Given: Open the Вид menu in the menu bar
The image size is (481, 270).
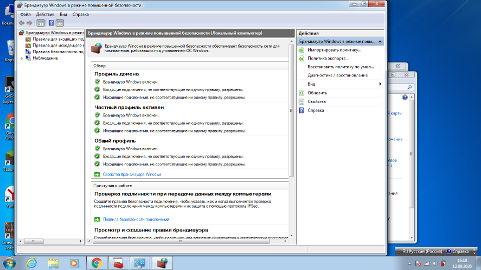Looking at the screenshot, I should click(63, 14).
